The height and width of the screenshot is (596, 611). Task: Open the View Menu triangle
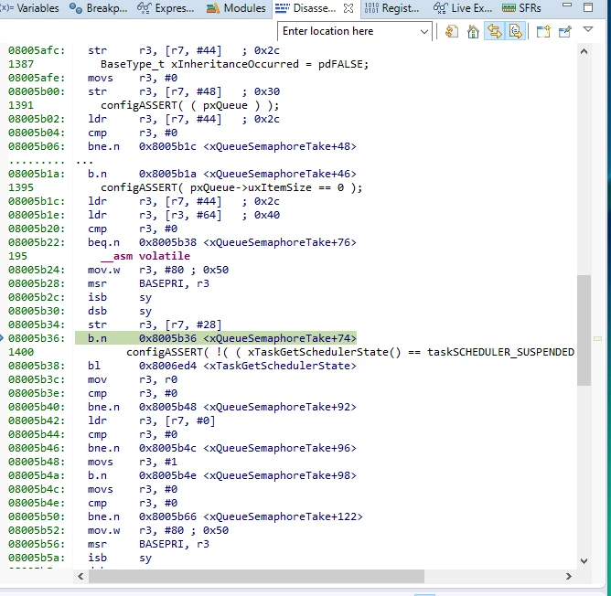588,29
